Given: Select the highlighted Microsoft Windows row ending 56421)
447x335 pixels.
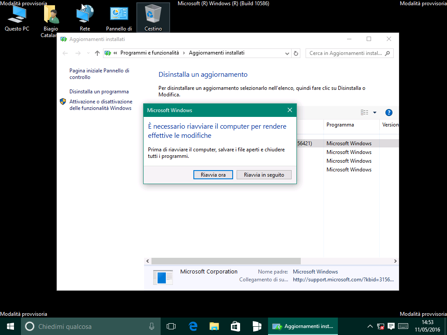Looking at the screenshot, I should pos(347,144).
